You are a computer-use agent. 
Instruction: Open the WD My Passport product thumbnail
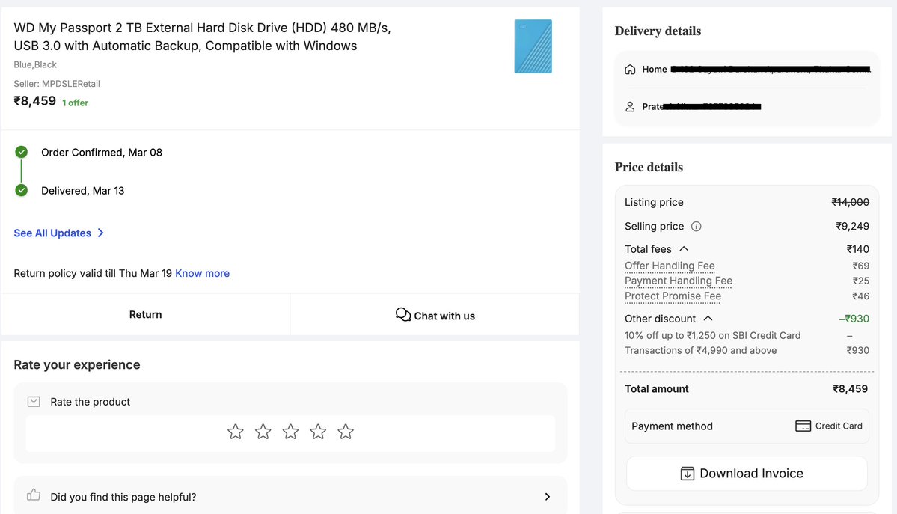click(533, 46)
